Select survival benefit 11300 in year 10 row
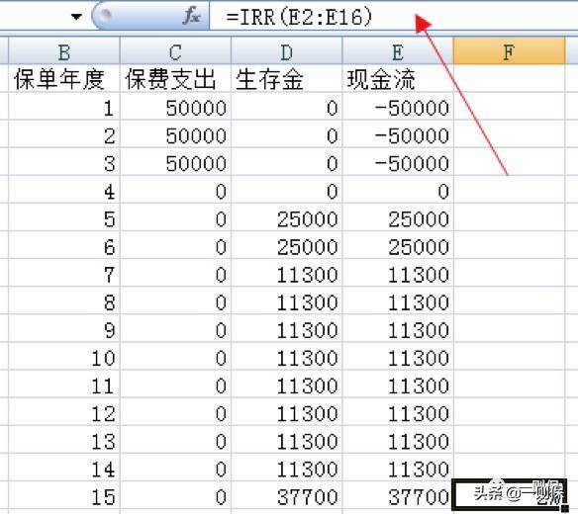 coord(287,356)
